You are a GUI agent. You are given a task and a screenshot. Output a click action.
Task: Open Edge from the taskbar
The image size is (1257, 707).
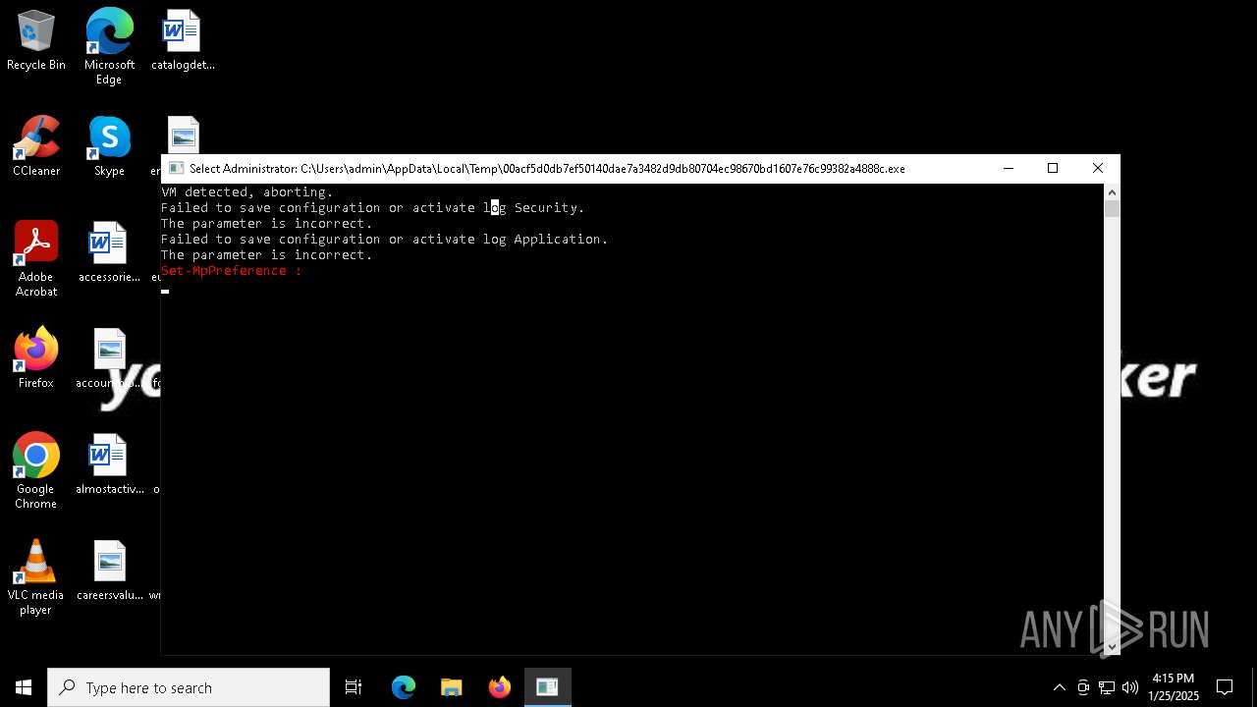point(404,687)
